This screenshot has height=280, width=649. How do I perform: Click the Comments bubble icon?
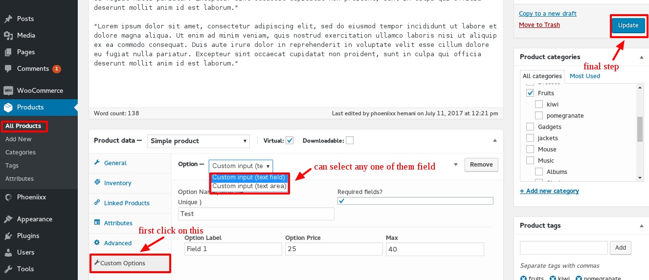pos(8,69)
